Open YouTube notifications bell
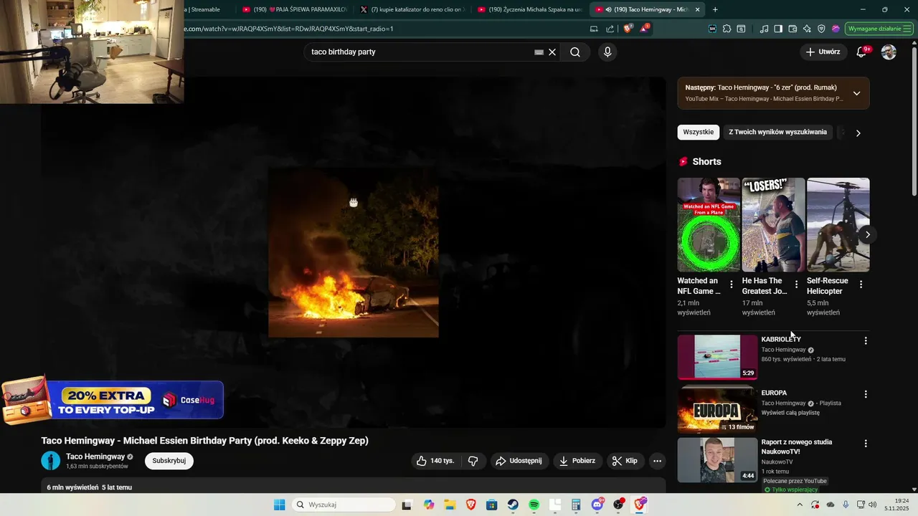This screenshot has height=516, width=918. coord(862,52)
